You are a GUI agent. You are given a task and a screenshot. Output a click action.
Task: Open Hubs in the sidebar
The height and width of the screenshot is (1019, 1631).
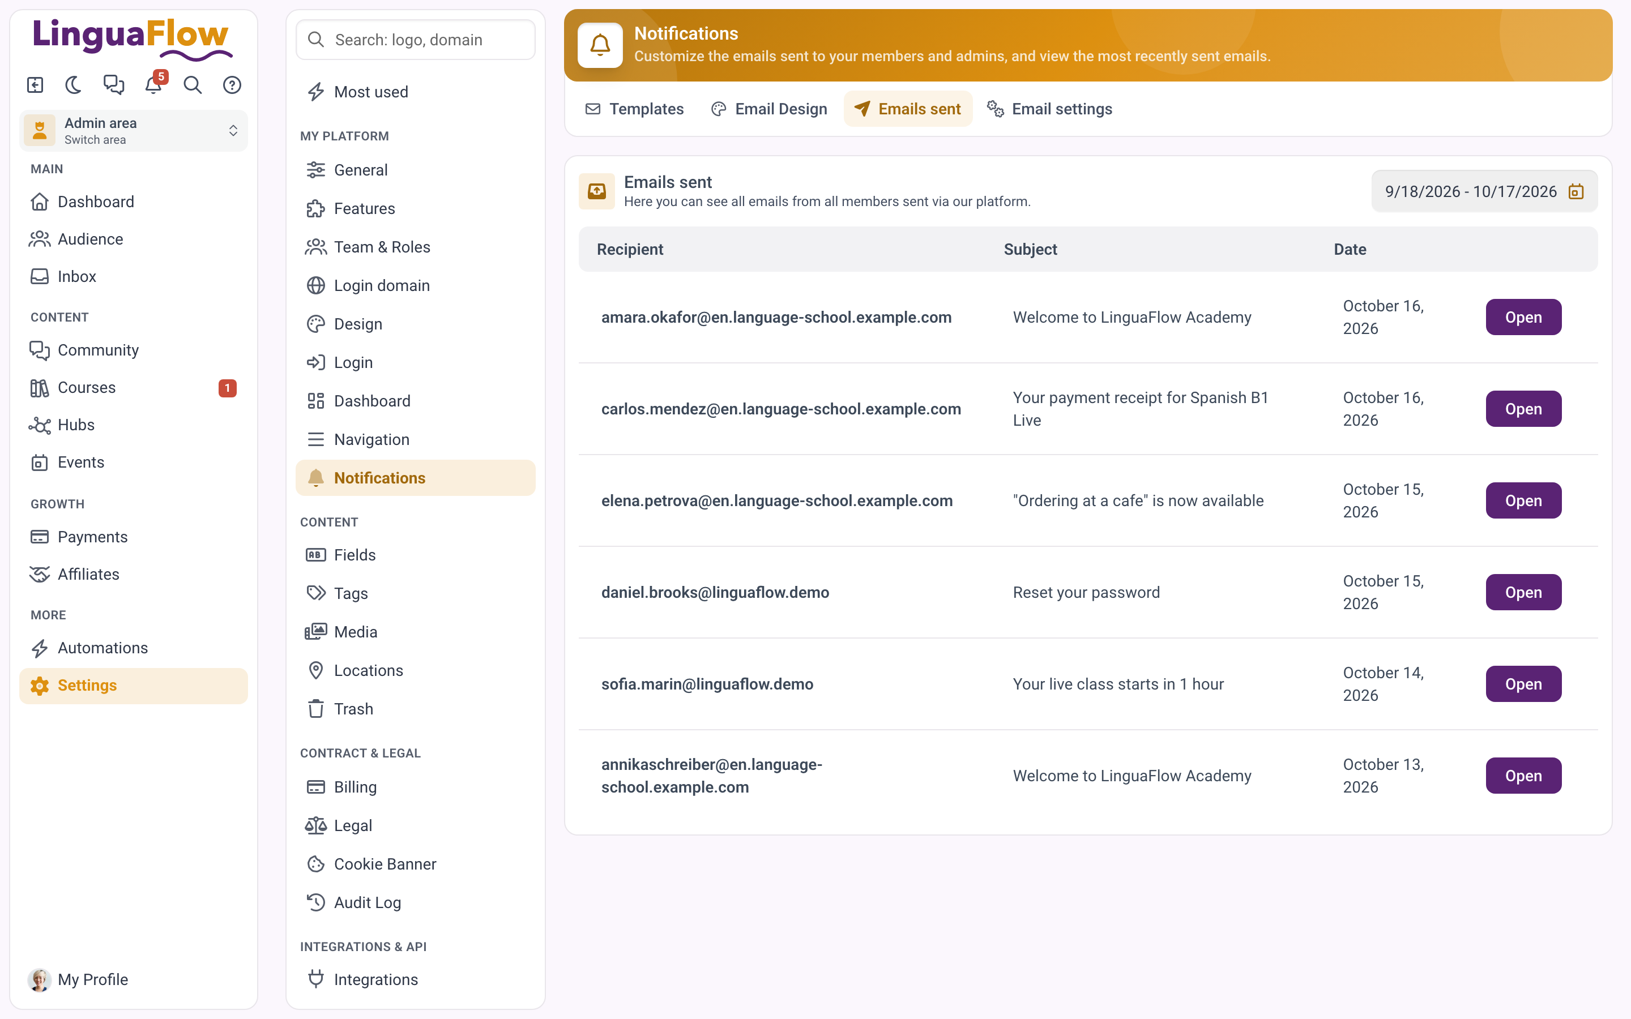click(134, 425)
